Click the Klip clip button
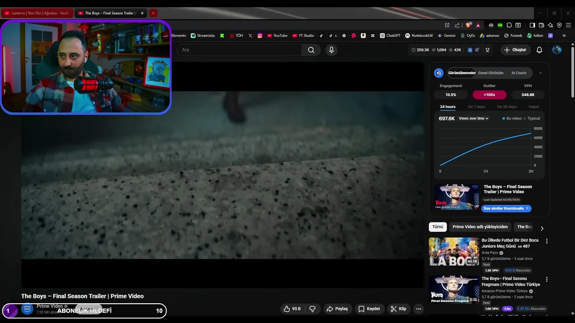Screen dimensions: 575x323 coord(398,309)
